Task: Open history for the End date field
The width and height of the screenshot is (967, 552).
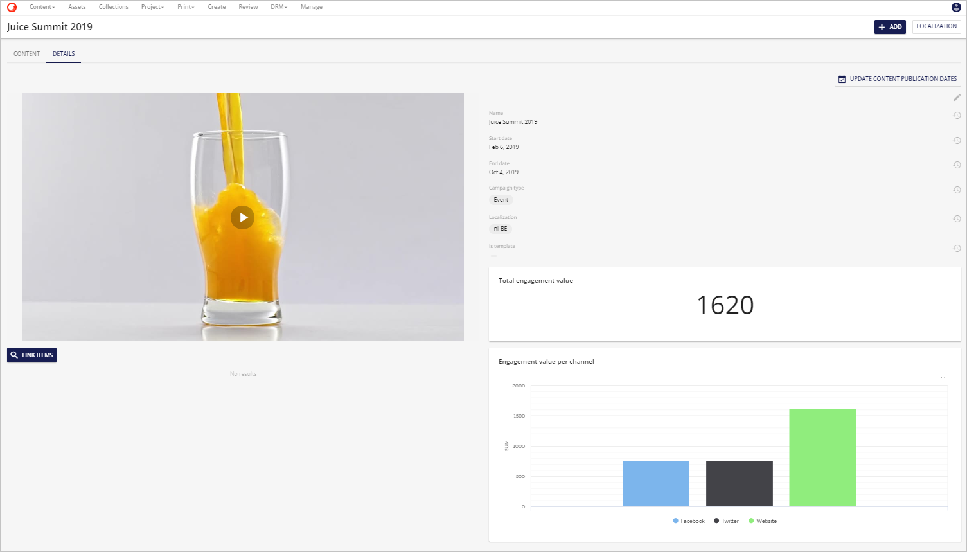Action: click(957, 165)
